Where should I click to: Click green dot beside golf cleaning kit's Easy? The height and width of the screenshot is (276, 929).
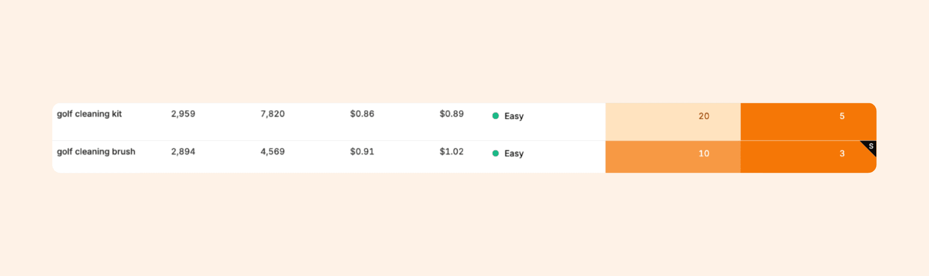tap(495, 116)
